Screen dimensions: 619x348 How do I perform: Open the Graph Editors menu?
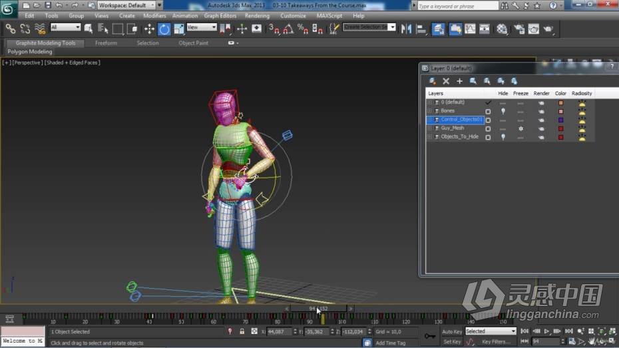[220, 16]
